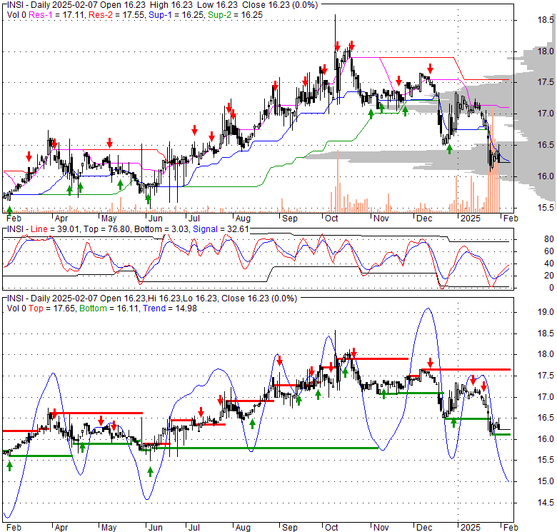Select the December red sell arrow in top chart
The width and height of the screenshot is (557, 532).
click(430, 69)
